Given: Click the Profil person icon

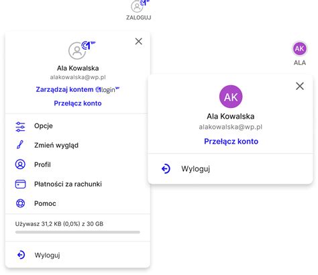Looking at the screenshot, I should click(20, 164).
